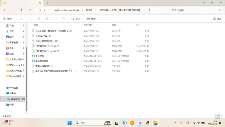Open baidunetdiskdownload in the breadcrumb

[x=66, y=10]
